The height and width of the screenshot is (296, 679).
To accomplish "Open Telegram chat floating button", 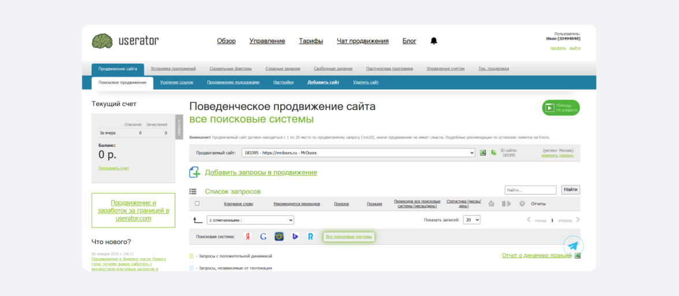I will [x=573, y=246].
